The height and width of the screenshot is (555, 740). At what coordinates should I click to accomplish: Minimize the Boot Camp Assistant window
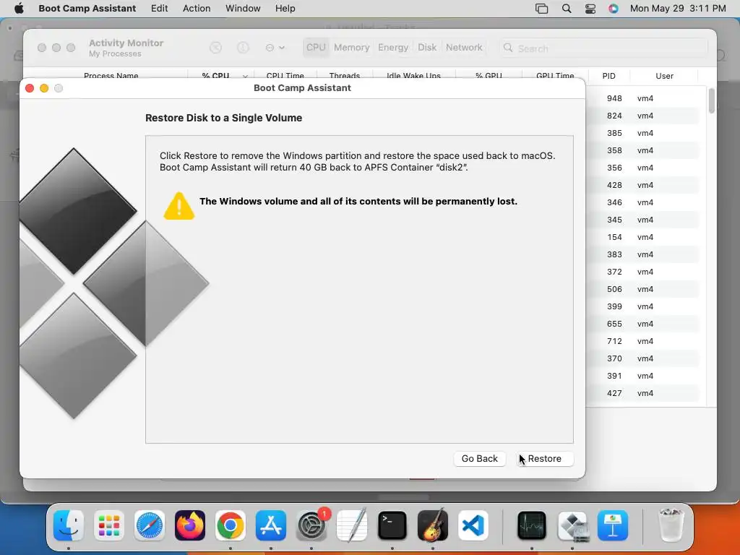[x=44, y=88]
